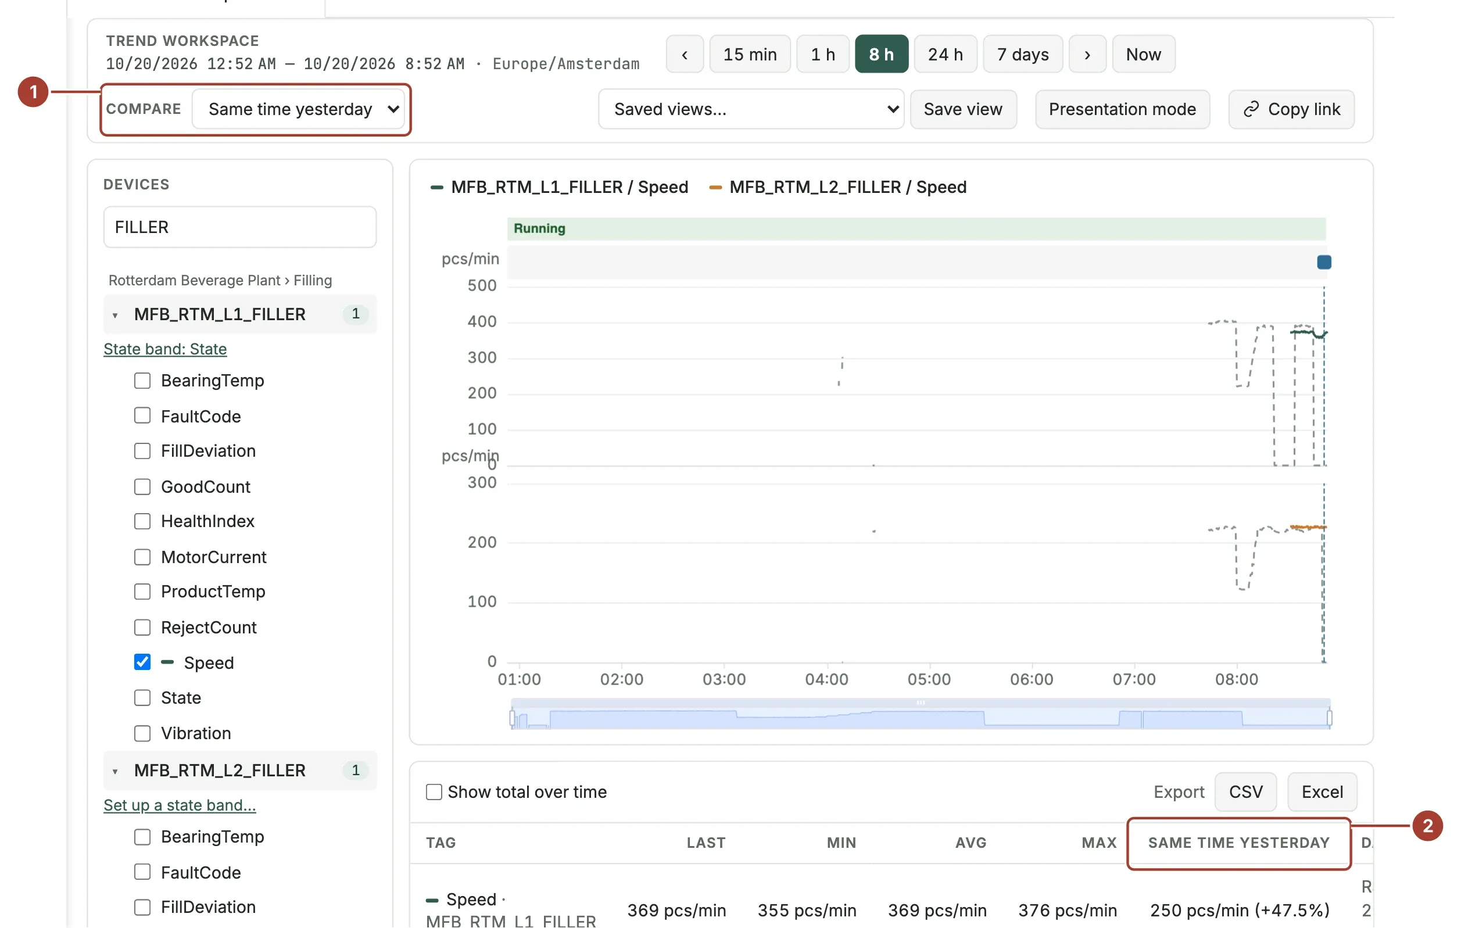The width and height of the screenshot is (1461, 928).
Task: Open Presentation mode
Action: [x=1122, y=109]
